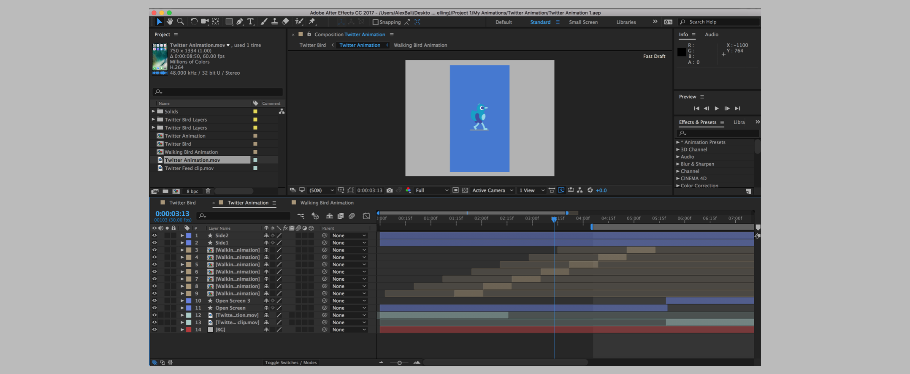Select the Horizontal Type tool
Image resolution: width=910 pixels, height=374 pixels.
250,22
